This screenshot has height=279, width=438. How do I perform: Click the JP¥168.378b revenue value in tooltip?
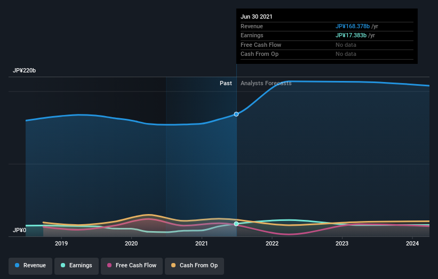353,26
